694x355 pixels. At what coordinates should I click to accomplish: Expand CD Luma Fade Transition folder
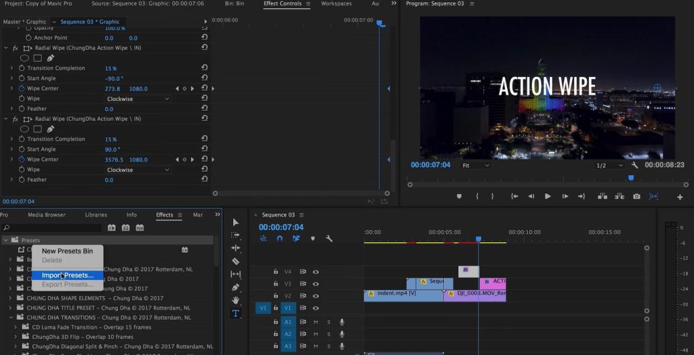16,327
